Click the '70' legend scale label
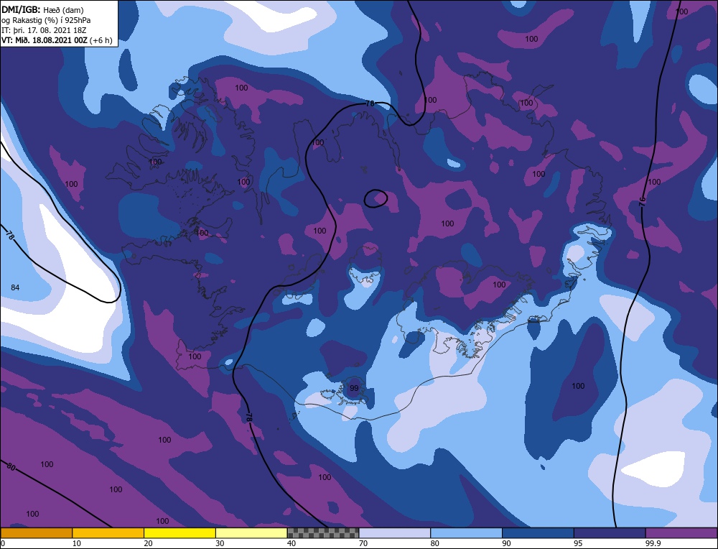Image resolution: width=718 pixels, height=549 pixels. point(363,543)
